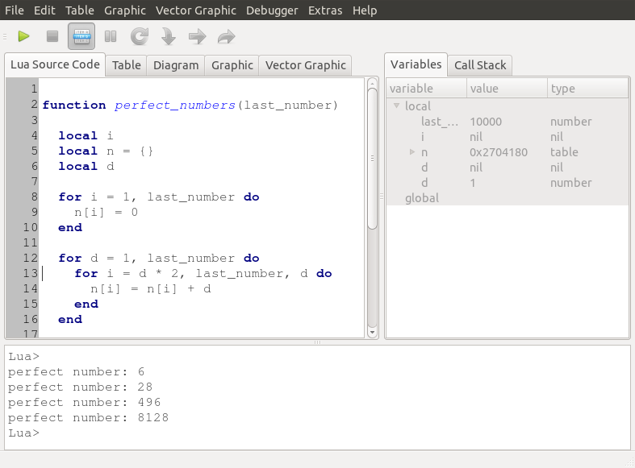Open the Graphic menu
The width and height of the screenshot is (635, 468).
[x=125, y=10]
